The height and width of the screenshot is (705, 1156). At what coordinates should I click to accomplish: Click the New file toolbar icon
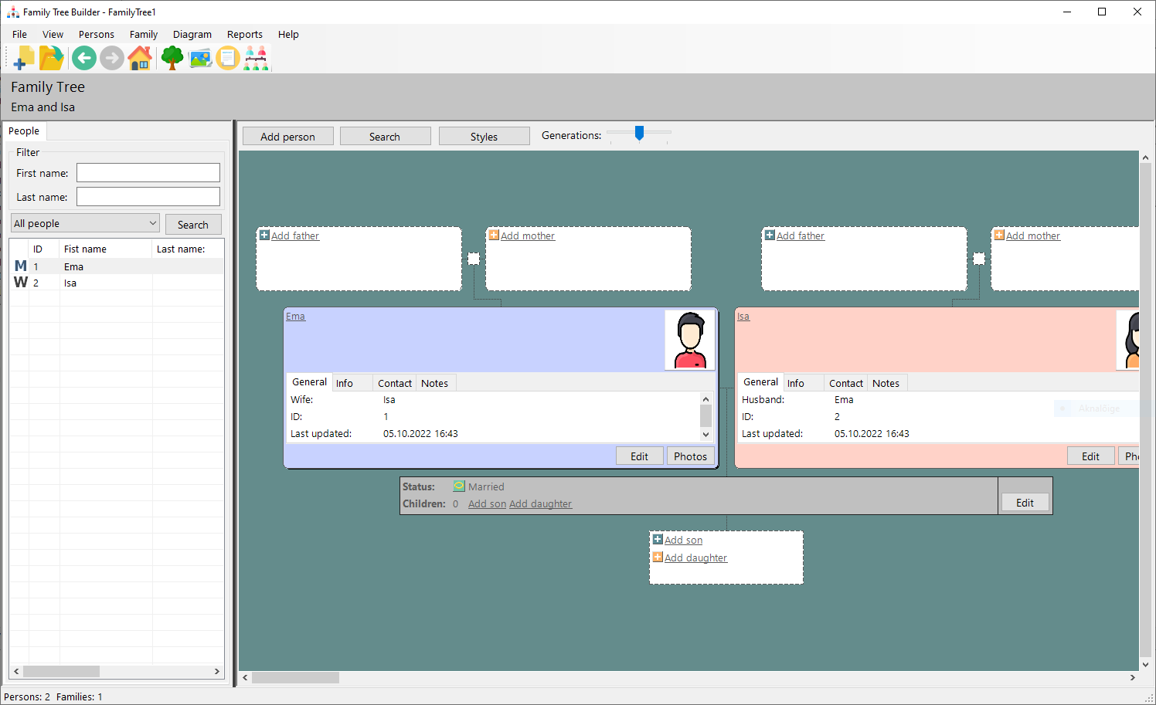click(23, 58)
